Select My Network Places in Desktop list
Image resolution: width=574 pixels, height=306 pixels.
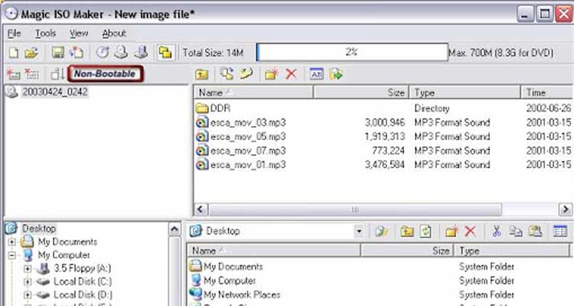point(242,295)
